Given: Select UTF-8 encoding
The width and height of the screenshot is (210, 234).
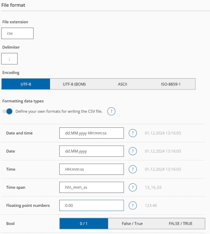Looking at the screenshot, I should click(26, 84).
